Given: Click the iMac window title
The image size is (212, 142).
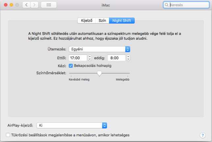Looking at the screenshot, I should coord(106,5).
